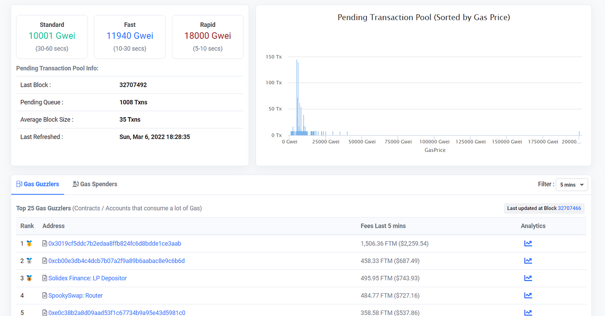
Task: Open block 32707466 link
Action: [569, 208]
